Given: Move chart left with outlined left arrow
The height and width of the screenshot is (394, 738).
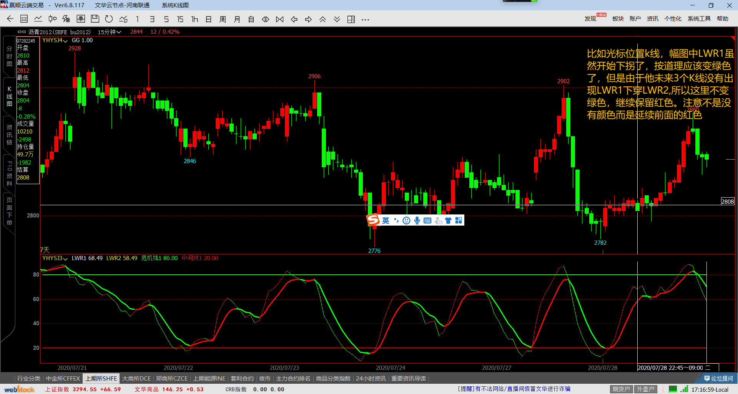Looking at the screenshot, I should click(294, 19).
